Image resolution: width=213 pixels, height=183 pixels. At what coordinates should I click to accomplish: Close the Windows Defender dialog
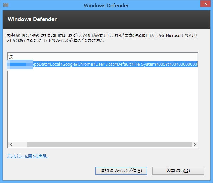[x=205, y=4]
